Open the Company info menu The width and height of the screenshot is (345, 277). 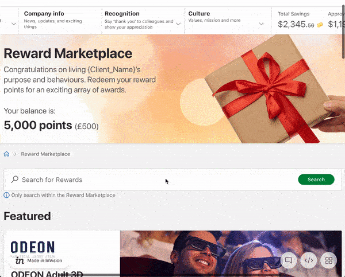point(44,14)
